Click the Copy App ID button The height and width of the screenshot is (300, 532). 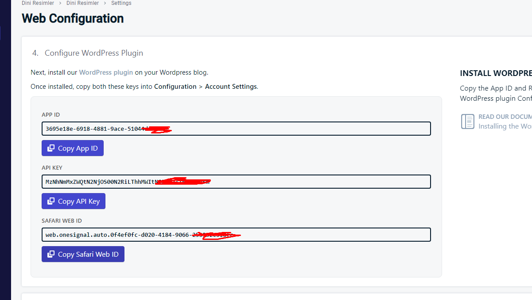pos(73,148)
